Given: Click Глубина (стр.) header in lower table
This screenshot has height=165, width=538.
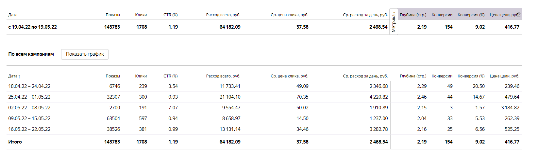Looking at the screenshot, I should (x=413, y=76).
